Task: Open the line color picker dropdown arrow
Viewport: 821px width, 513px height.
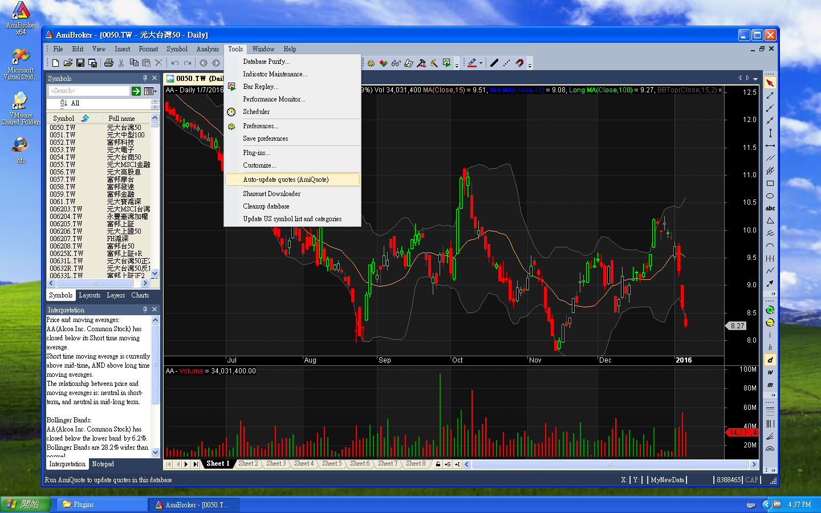Action: pos(481,63)
